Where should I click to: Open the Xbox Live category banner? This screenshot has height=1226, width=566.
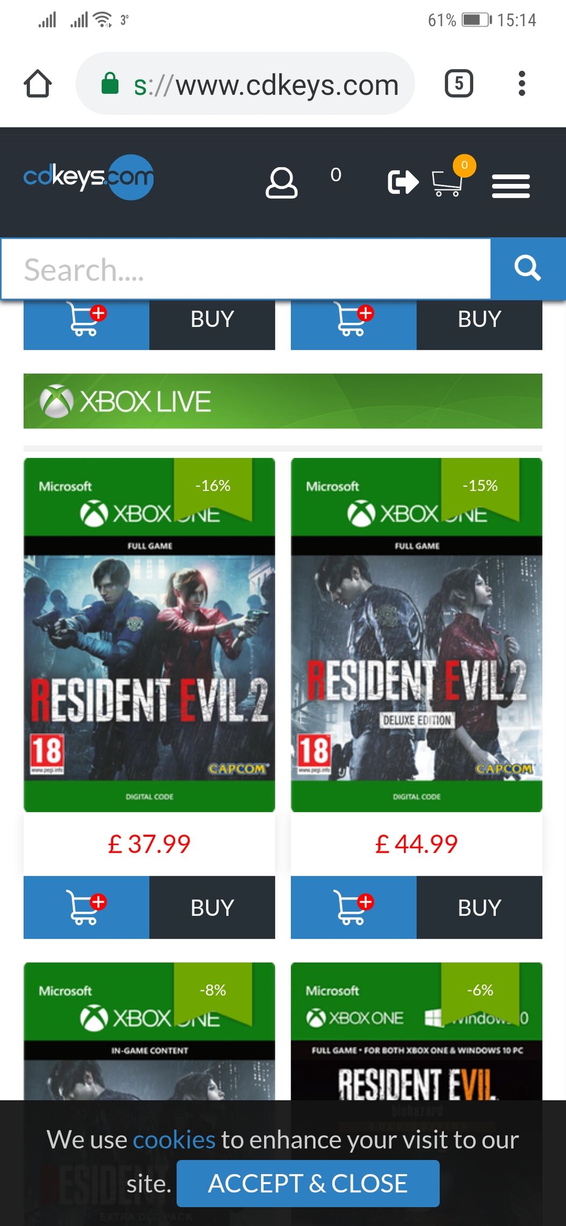point(283,401)
